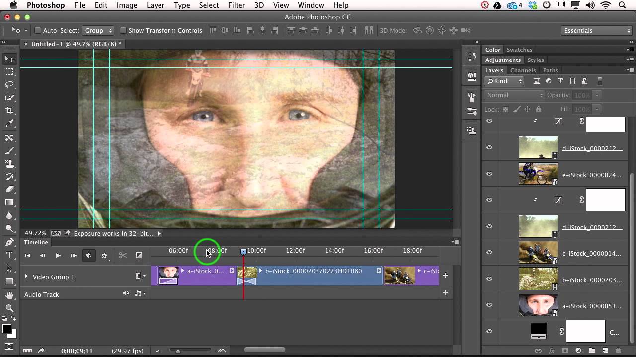This screenshot has width=636, height=357.
Task: Click the transition icon in Timeline
Action: (x=139, y=255)
